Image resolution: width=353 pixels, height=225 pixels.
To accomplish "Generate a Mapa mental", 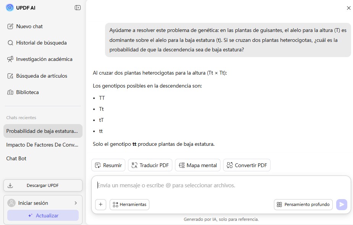I will 198,165.
